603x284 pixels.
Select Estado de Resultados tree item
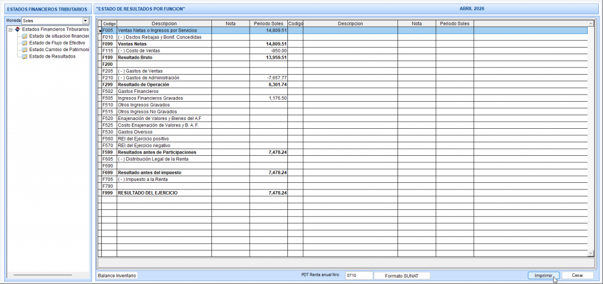(x=52, y=57)
